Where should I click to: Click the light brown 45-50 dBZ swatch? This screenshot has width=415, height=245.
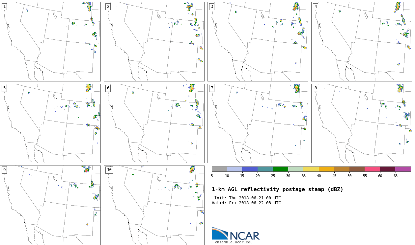tap(342, 169)
